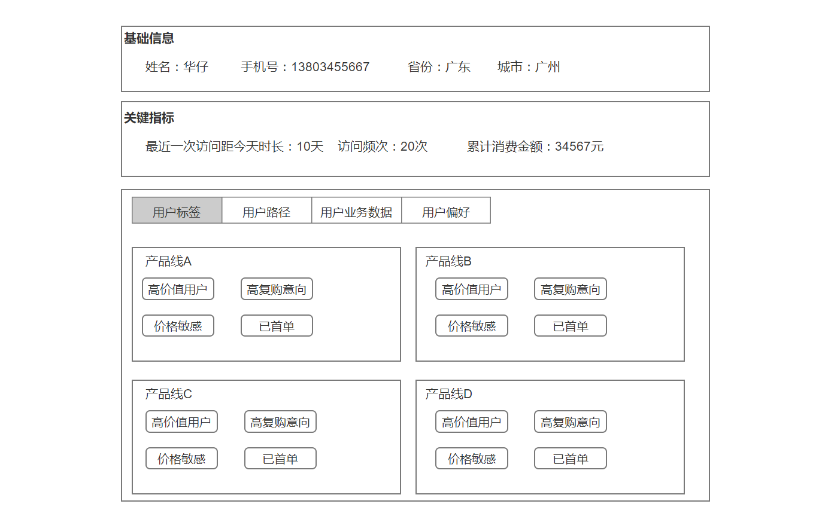This screenshot has height=507, width=813.
Task: Click the 城市：广州 text
Action: pyautogui.click(x=529, y=67)
